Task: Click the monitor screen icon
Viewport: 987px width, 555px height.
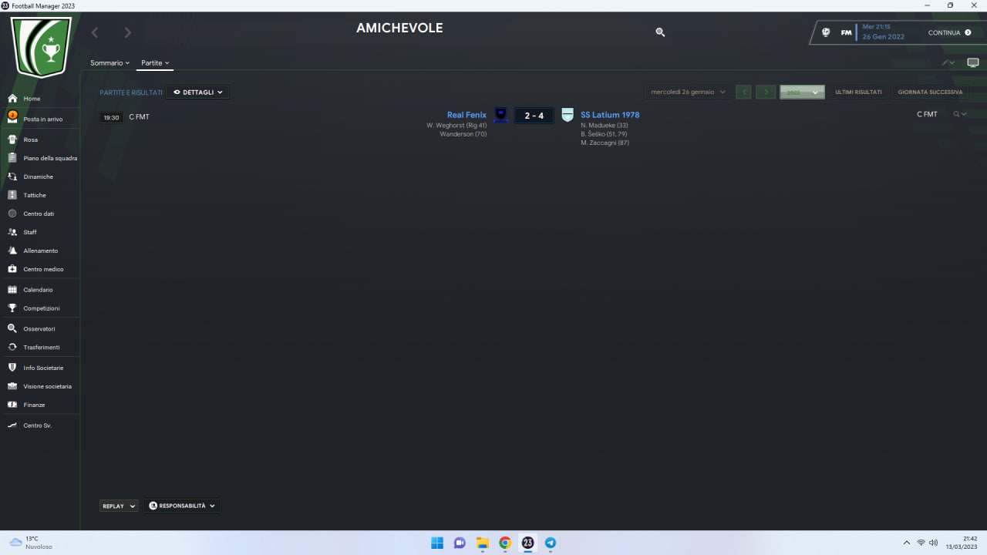Action: (973, 62)
